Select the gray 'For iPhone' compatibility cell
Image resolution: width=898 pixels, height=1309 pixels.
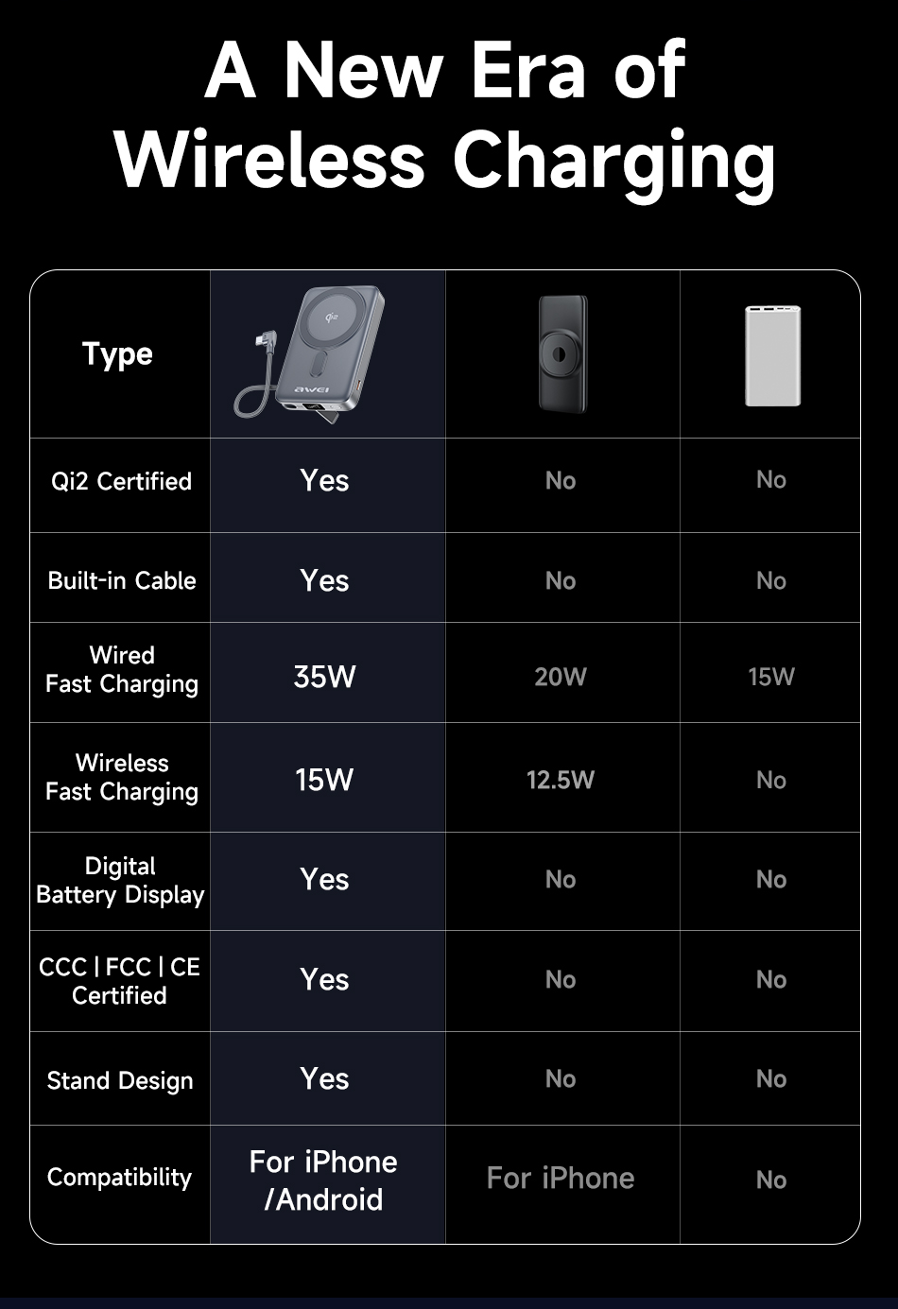pyautogui.click(x=561, y=1178)
